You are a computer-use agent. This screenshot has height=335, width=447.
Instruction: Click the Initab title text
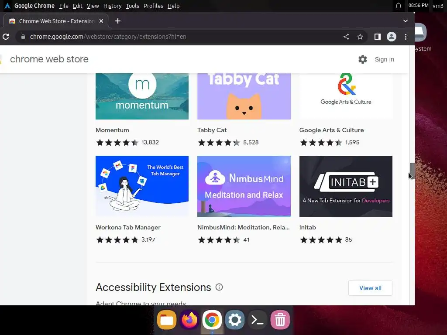pyautogui.click(x=308, y=227)
